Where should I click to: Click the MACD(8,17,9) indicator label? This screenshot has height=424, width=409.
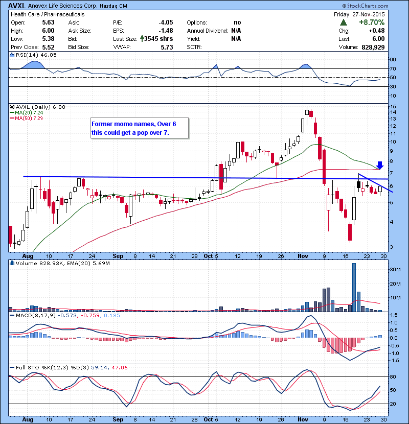pyautogui.click(x=36, y=315)
